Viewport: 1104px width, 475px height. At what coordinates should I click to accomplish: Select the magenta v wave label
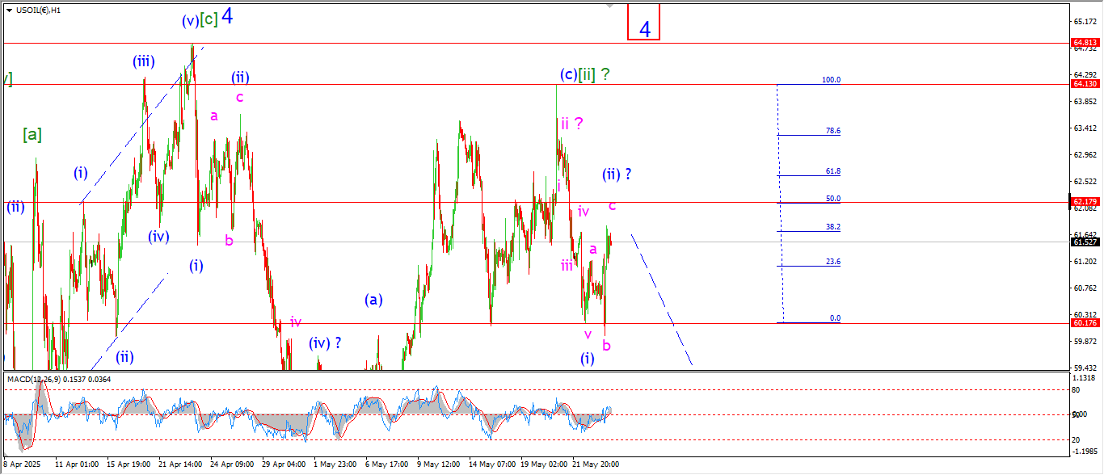click(x=588, y=334)
